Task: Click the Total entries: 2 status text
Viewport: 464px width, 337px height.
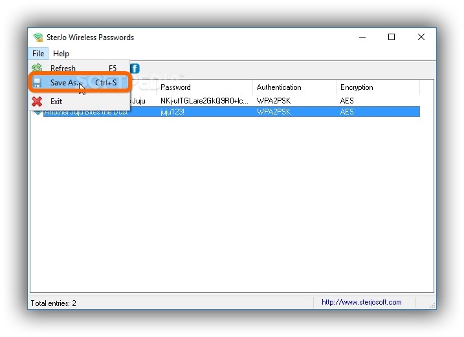Action: coord(54,303)
